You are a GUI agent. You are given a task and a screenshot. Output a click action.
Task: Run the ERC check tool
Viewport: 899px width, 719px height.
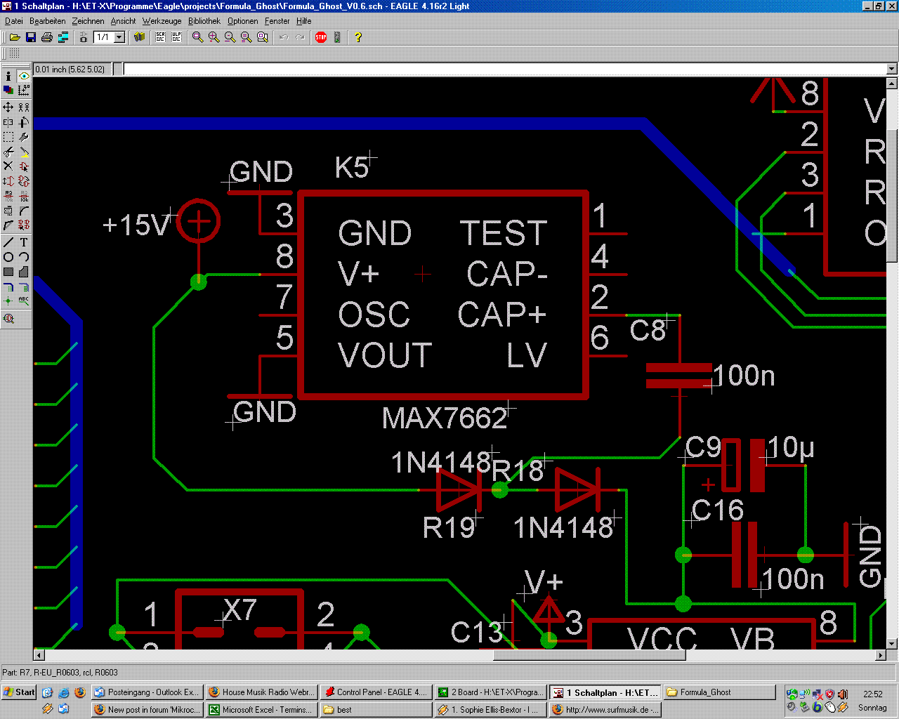[x=8, y=319]
